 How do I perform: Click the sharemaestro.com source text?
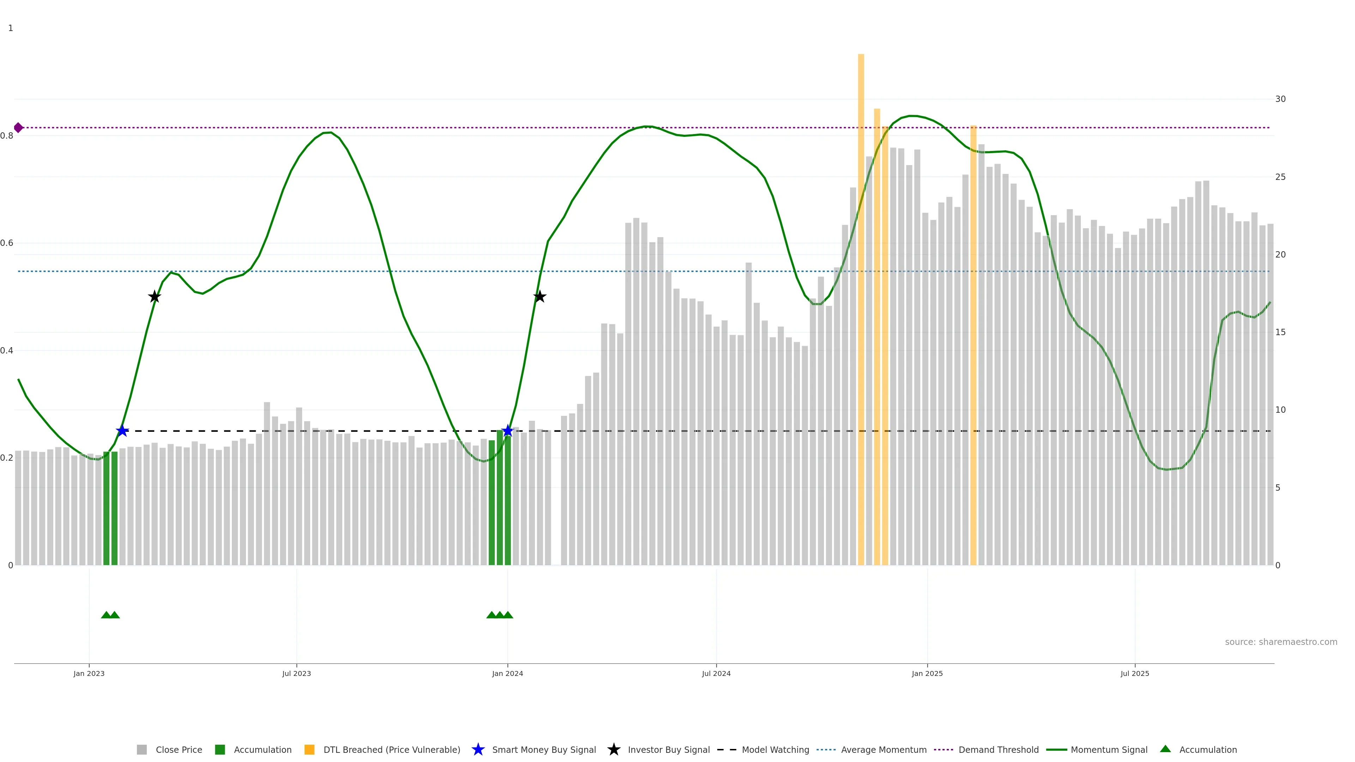coord(1281,642)
